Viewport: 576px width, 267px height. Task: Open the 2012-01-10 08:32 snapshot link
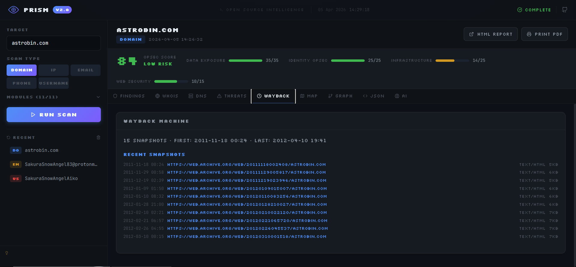click(x=247, y=196)
